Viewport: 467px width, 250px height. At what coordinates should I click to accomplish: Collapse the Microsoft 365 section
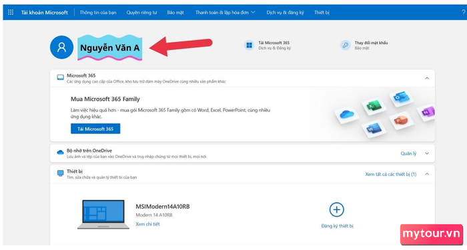427,78
